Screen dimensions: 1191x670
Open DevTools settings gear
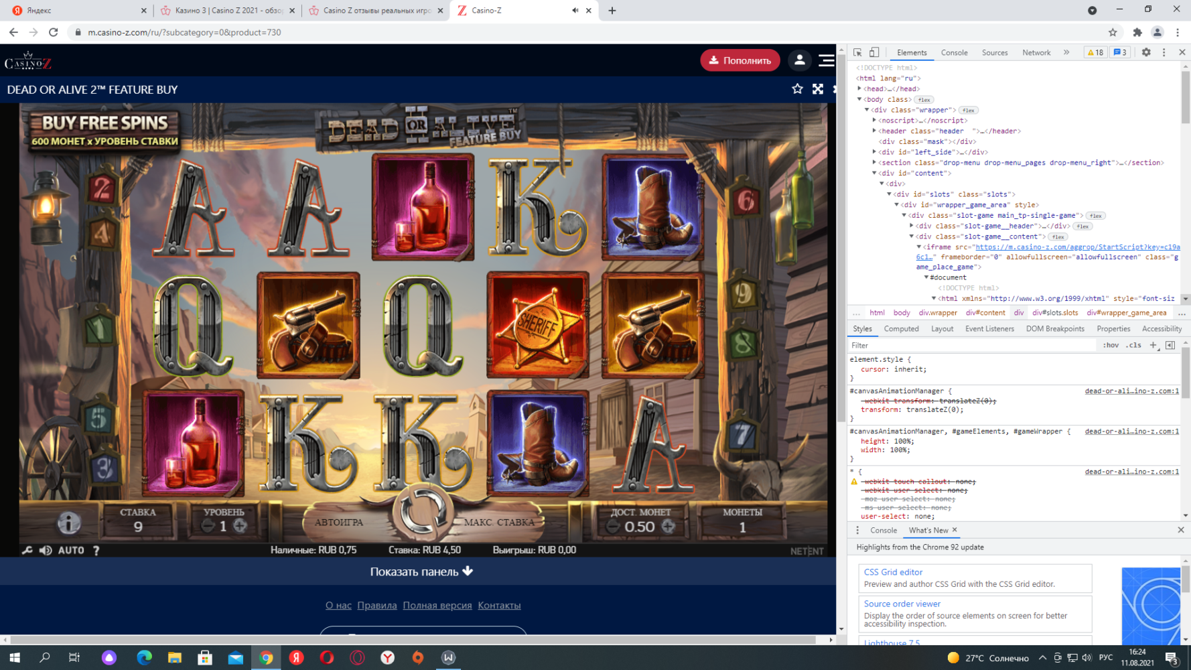point(1146,52)
